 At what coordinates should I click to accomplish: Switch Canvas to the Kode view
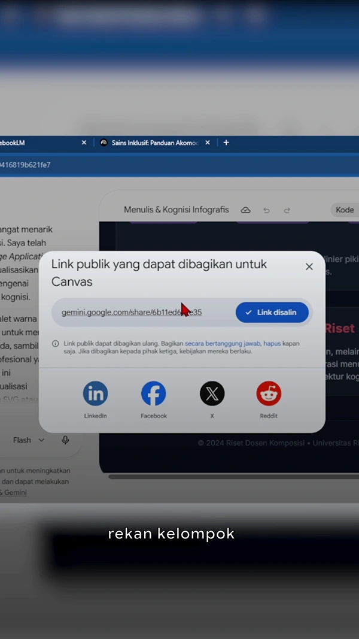(x=345, y=210)
